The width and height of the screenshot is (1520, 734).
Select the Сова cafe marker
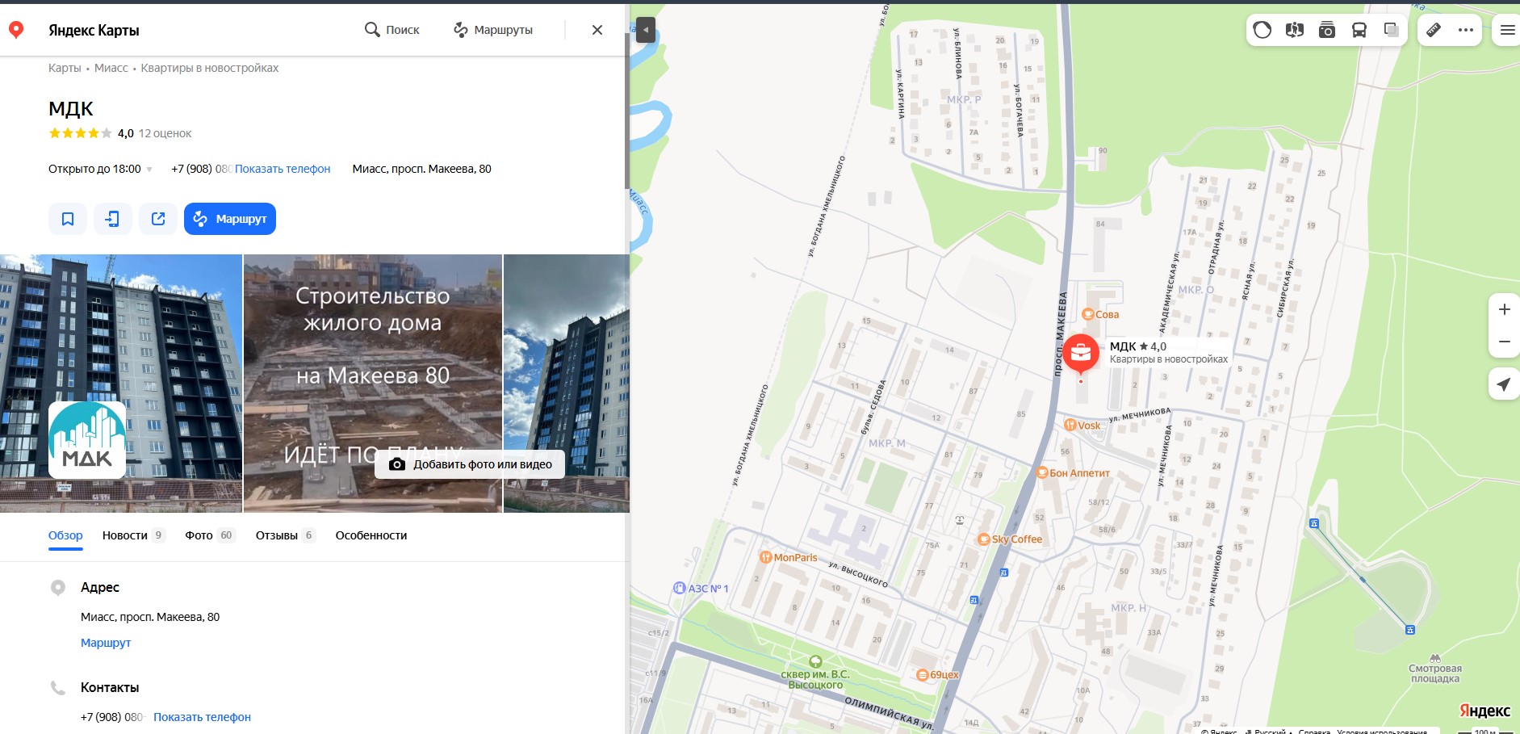click(x=1100, y=314)
